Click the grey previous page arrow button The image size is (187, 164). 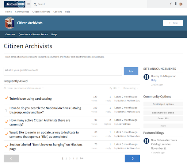pyautogui.click(x=11, y=159)
